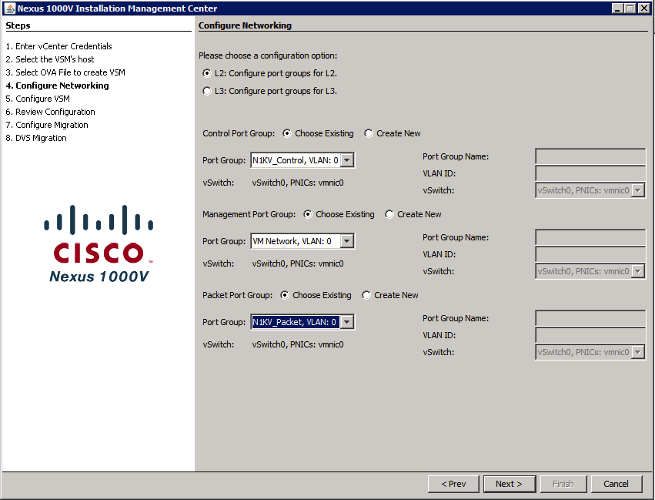Click the Control Port Group Name field
655x500 pixels.
point(590,156)
